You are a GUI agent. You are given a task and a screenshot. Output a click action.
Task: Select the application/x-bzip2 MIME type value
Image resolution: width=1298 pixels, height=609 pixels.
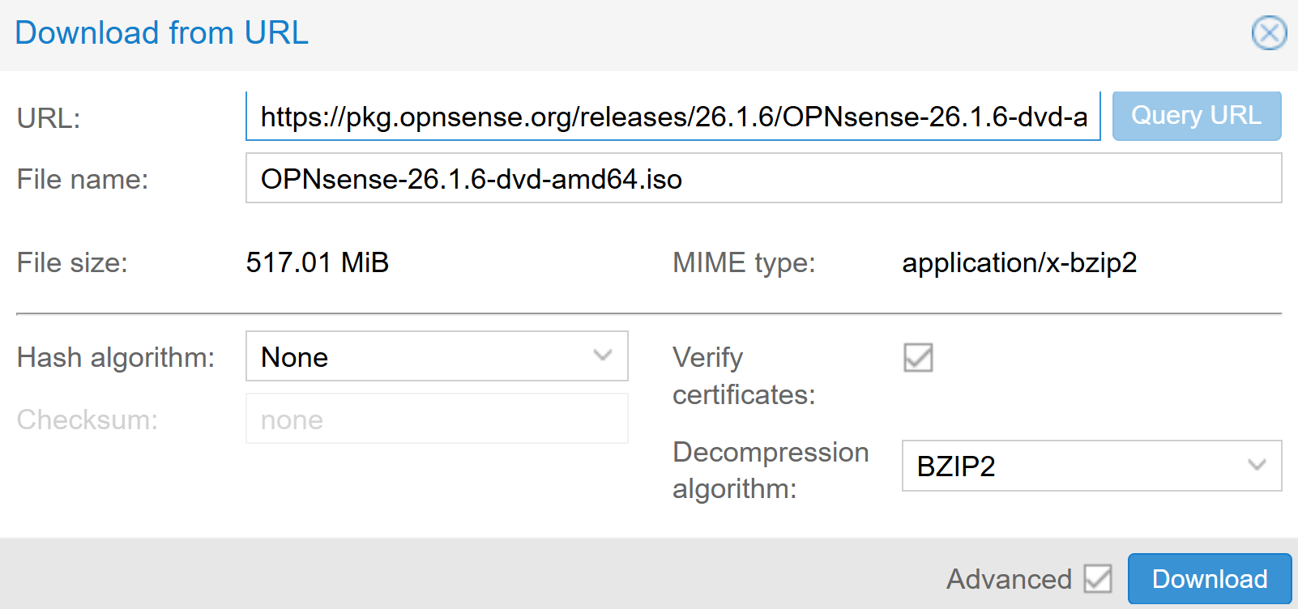coord(1019,262)
